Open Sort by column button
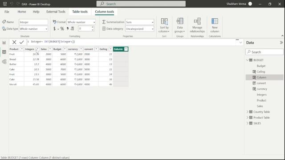285x160 pixels. click(x=164, y=25)
